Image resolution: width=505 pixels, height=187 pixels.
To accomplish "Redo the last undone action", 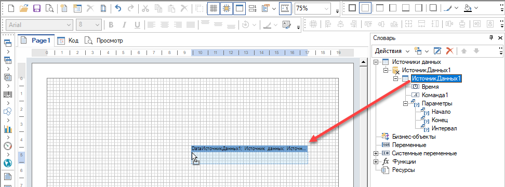I will (131, 8).
